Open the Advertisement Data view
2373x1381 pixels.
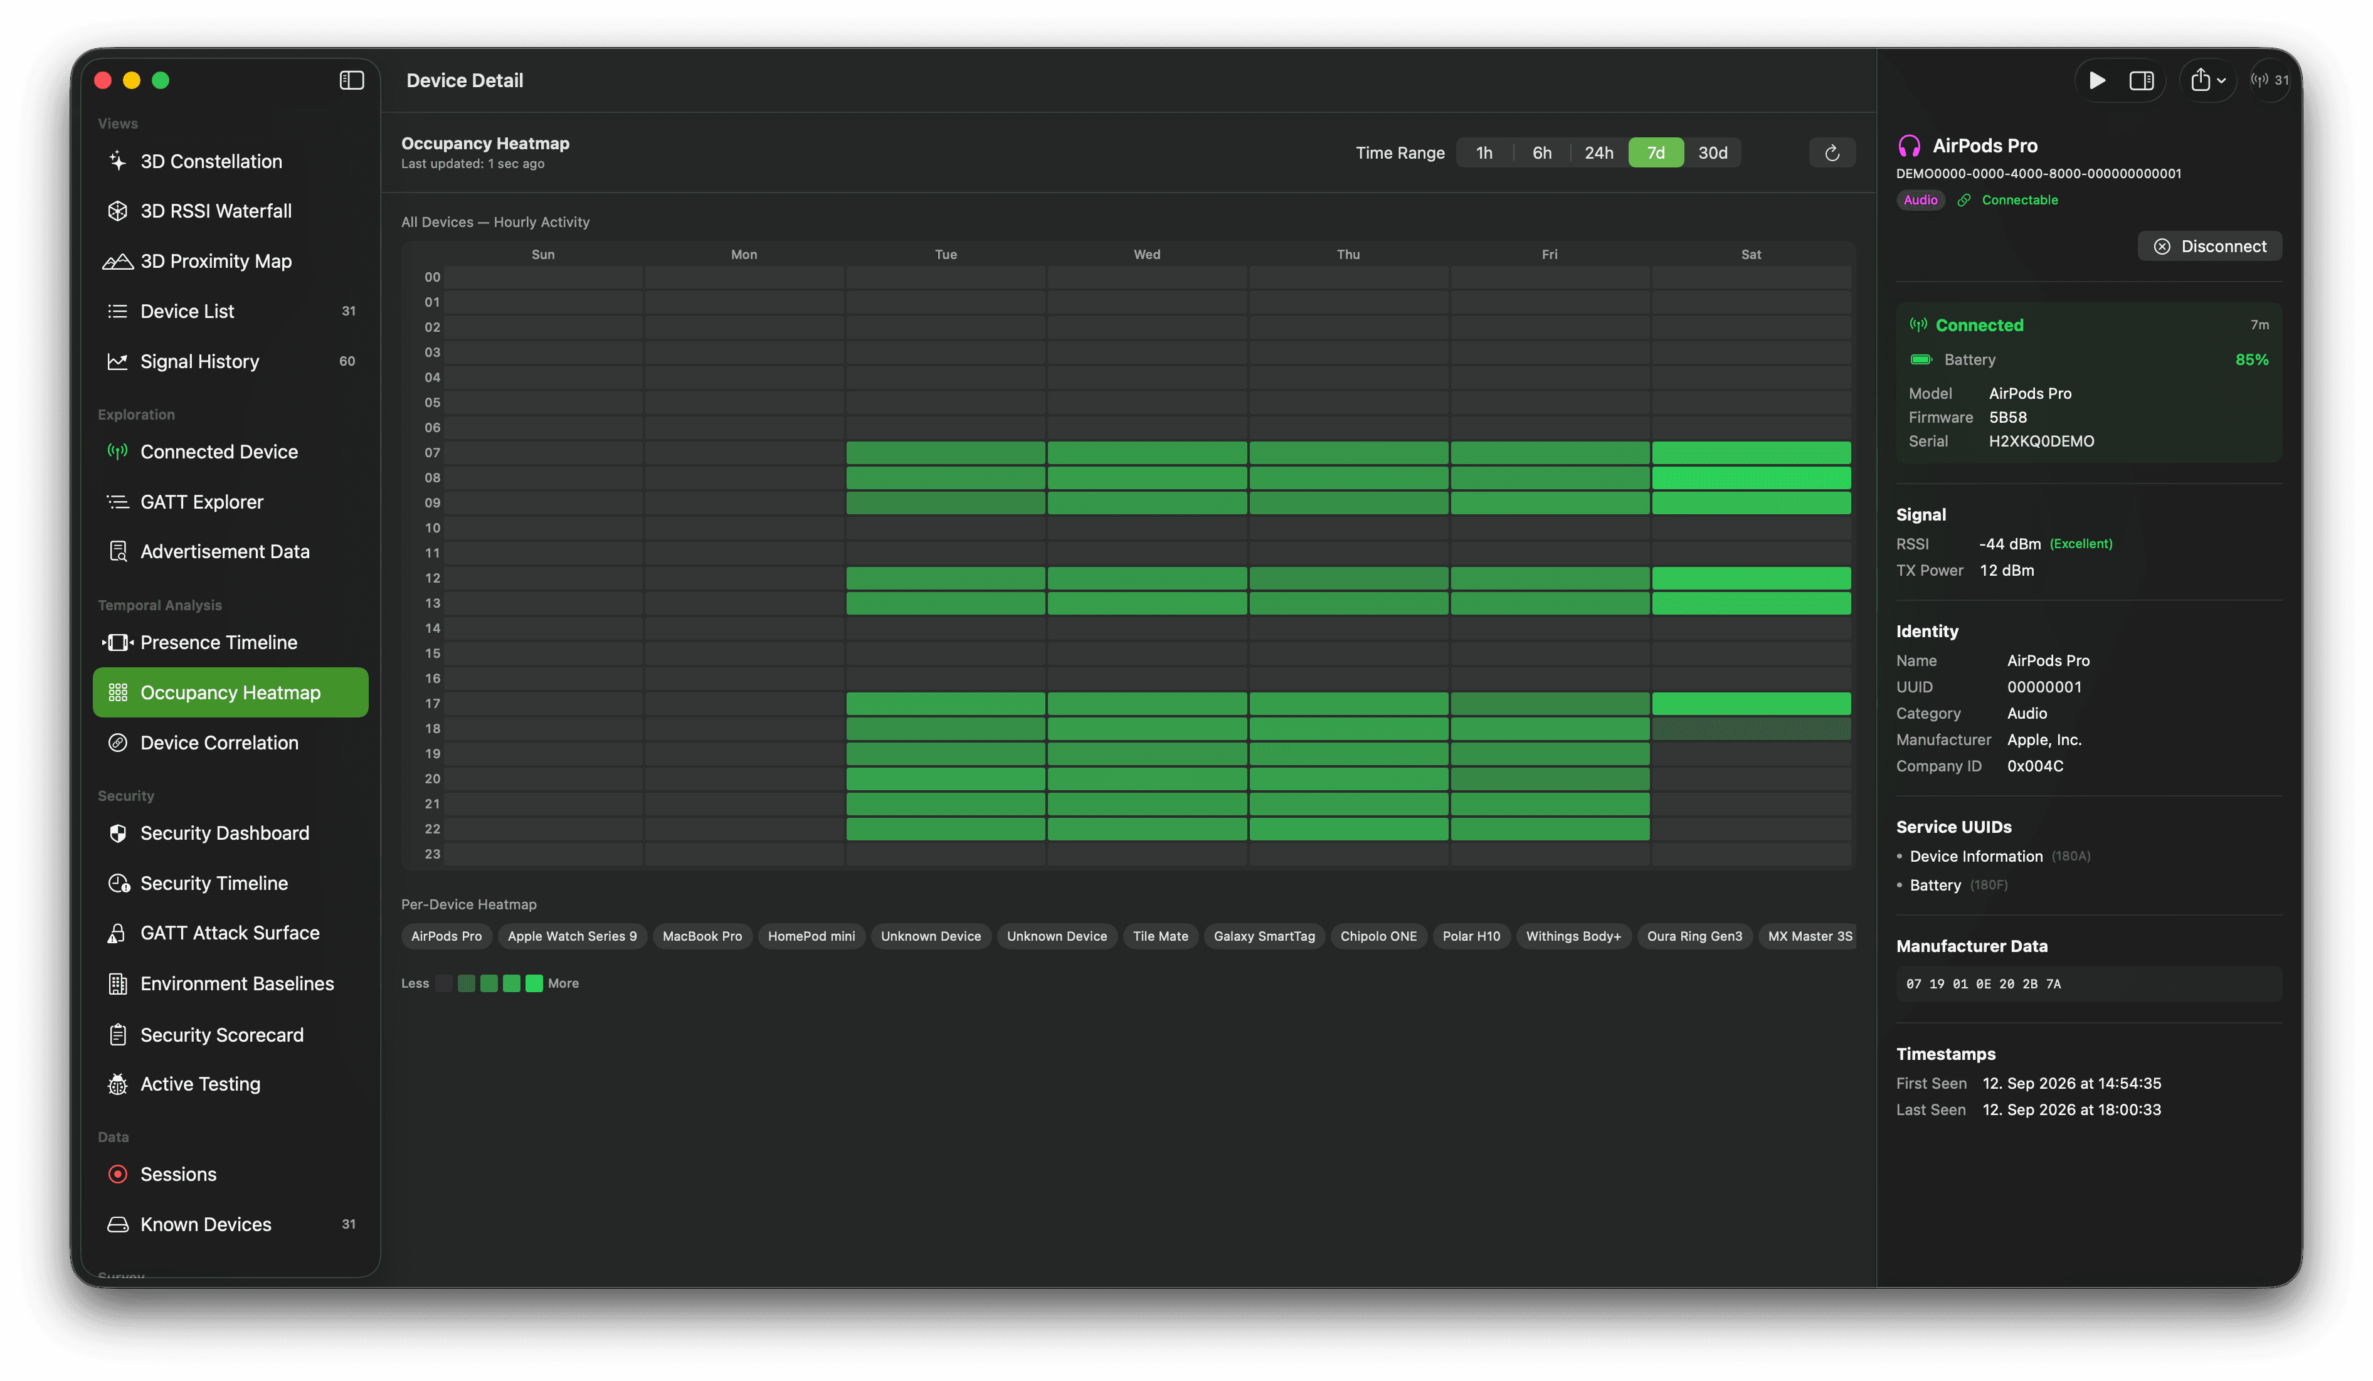[230, 551]
